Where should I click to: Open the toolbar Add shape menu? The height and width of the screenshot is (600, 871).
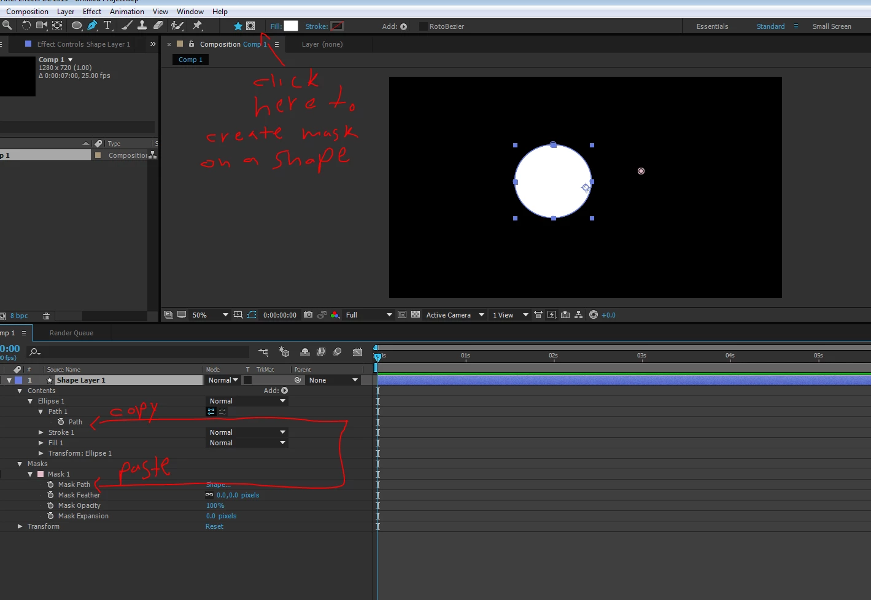(x=403, y=26)
